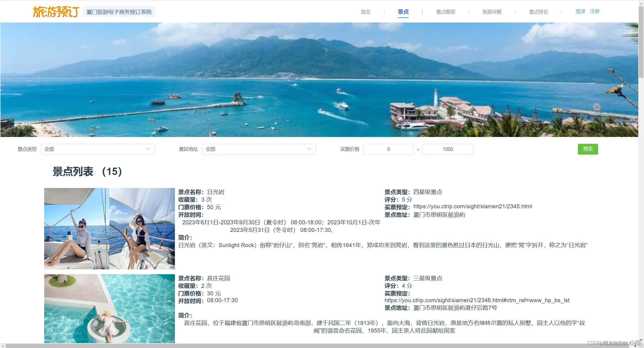The image size is (644, 348).
Task: Open the 登录 login link
Action: tap(580, 11)
